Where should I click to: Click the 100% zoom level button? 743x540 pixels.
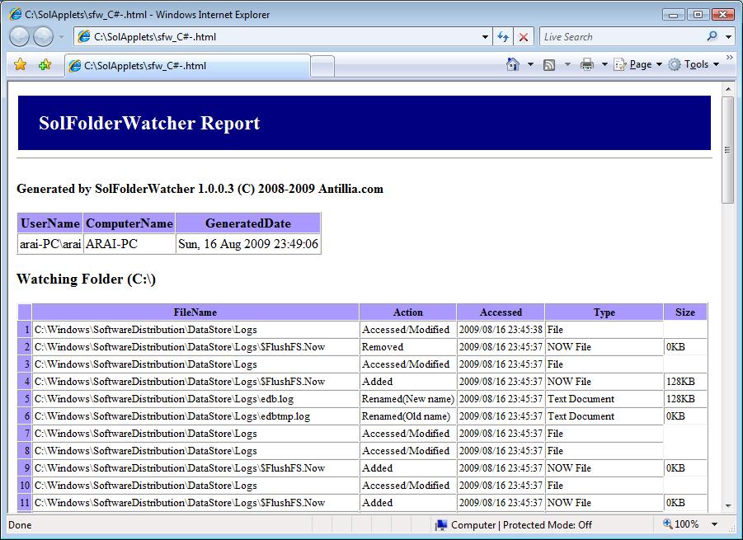pyautogui.click(x=681, y=524)
